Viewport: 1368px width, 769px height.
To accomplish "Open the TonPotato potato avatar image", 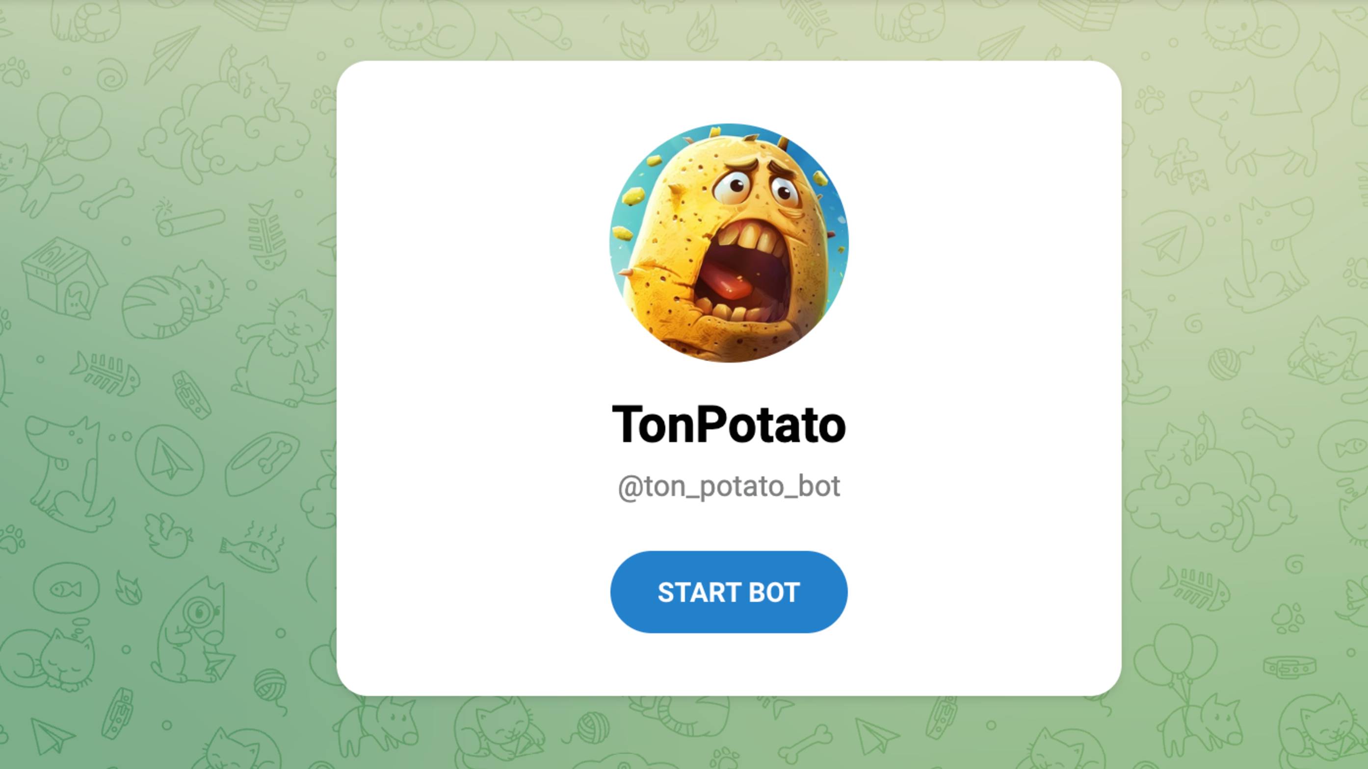I will (x=729, y=243).
